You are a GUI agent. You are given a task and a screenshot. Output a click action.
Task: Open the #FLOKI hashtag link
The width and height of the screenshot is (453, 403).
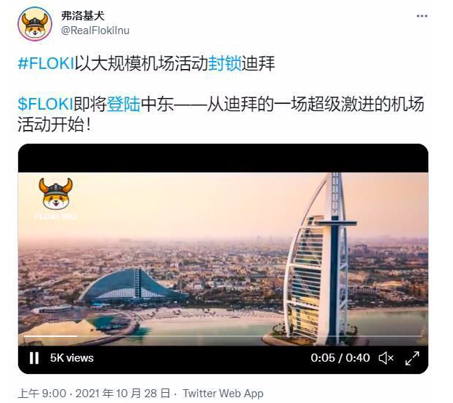pyautogui.click(x=47, y=63)
